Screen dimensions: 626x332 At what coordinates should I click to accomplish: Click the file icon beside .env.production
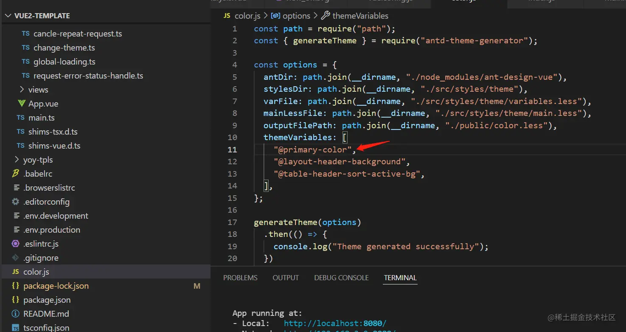click(17, 230)
